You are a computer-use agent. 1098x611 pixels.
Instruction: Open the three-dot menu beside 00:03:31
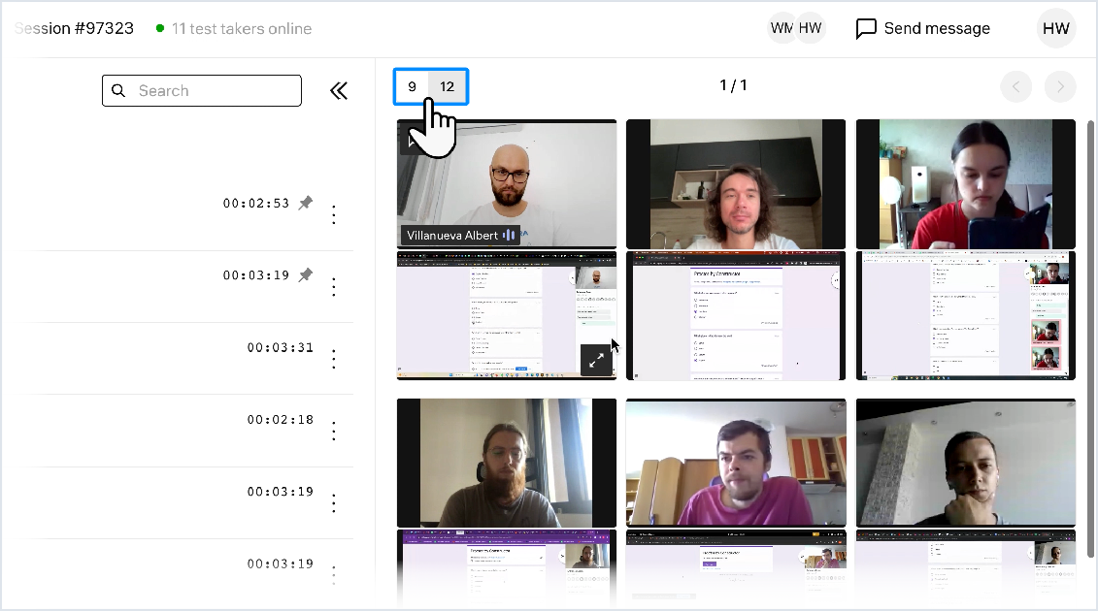334,359
